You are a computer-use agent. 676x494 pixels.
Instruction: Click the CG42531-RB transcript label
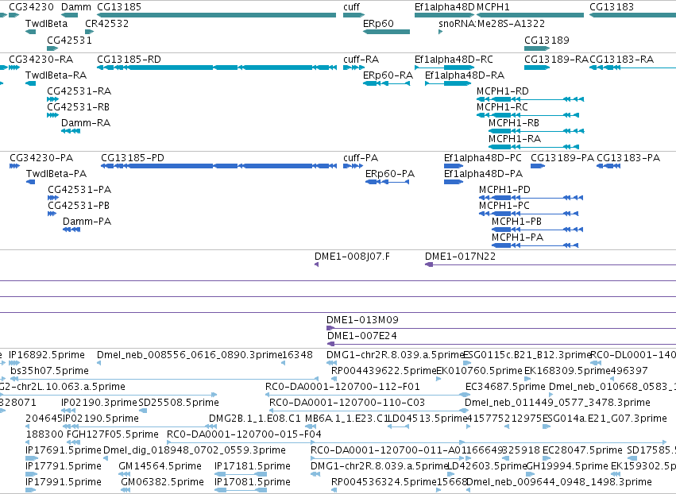click(x=79, y=107)
